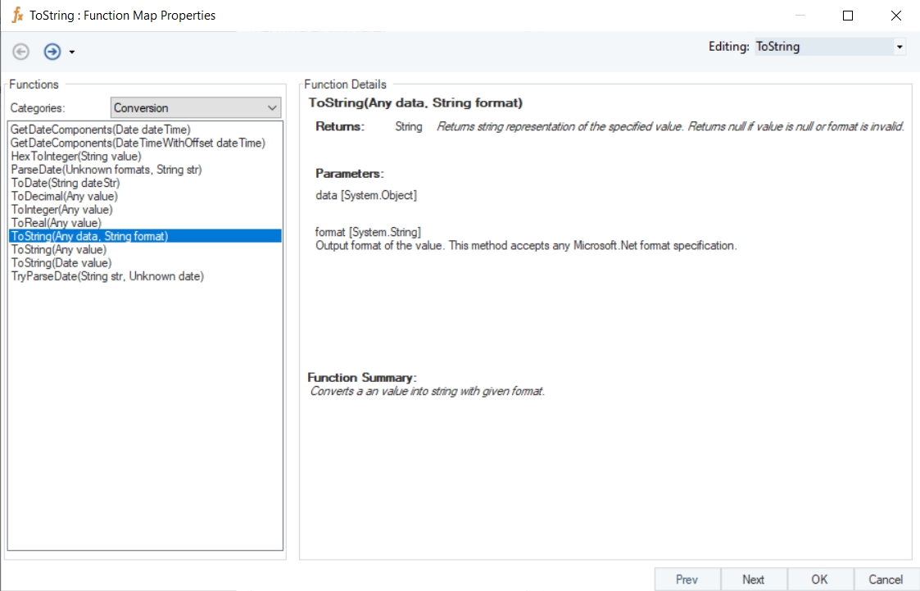Screen dimensions: 920x591
Task: Select GetDateComponents(DateTimeWithOffset dateTime) entry
Action: 138,143
